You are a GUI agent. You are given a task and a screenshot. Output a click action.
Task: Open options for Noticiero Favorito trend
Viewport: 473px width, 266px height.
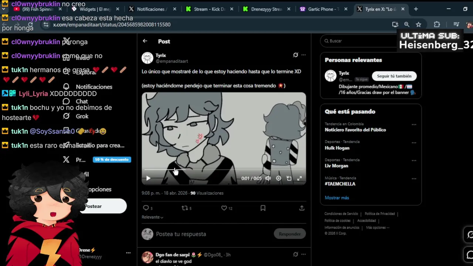coord(414,125)
